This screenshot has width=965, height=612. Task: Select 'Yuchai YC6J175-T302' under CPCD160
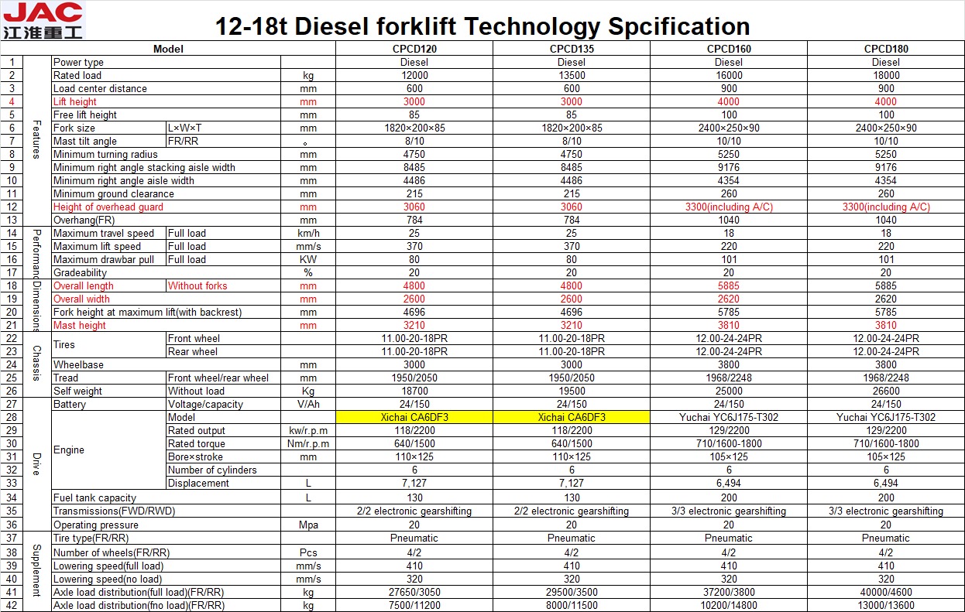pyautogui.click(x=729, y=418)
